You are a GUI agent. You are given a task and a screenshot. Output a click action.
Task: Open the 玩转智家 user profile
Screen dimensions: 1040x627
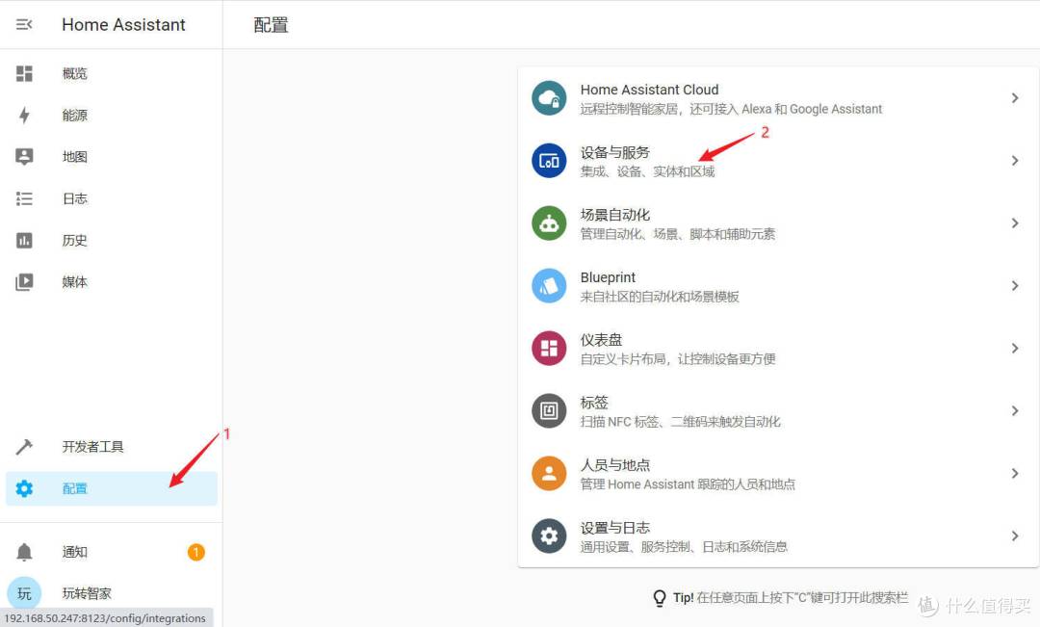click(112, 594)
